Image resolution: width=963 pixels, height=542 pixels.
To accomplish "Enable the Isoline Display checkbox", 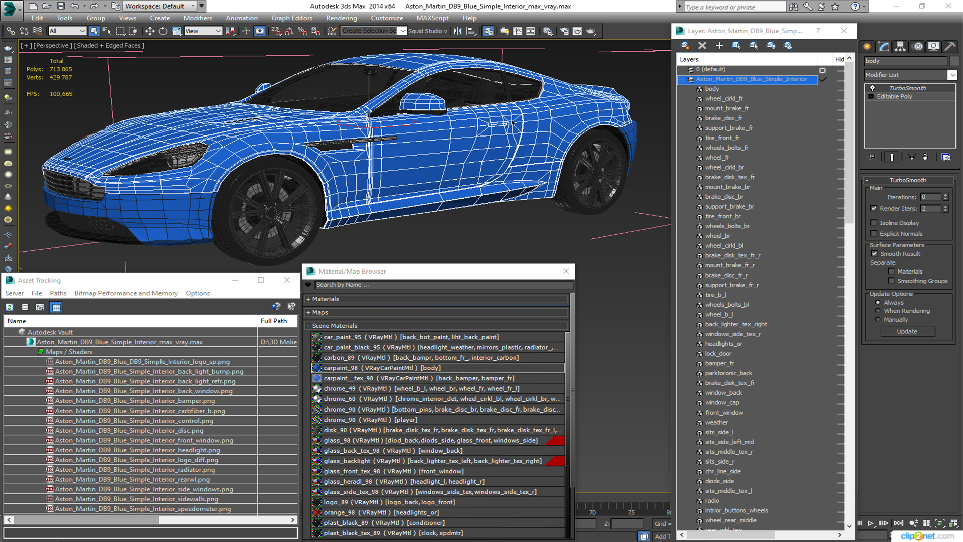I will coord(874,223).
